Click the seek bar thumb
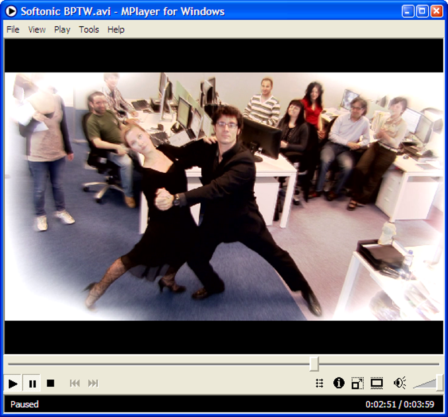The width and height of the screenshot is (448, 417). (x=314, y=364)
